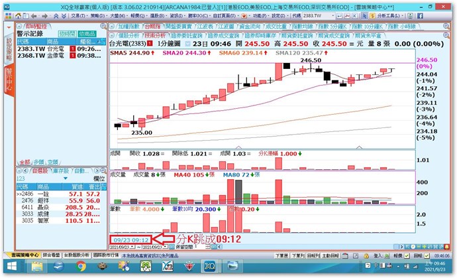Click magnifier icon at the index tabs row

click(446, 27)
